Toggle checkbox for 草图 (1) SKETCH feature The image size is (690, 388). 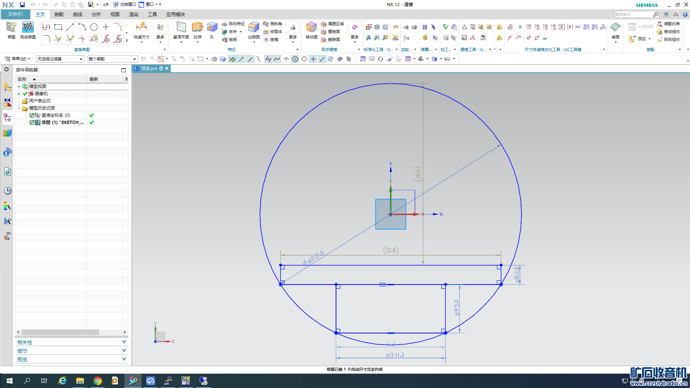pos(32,123)
